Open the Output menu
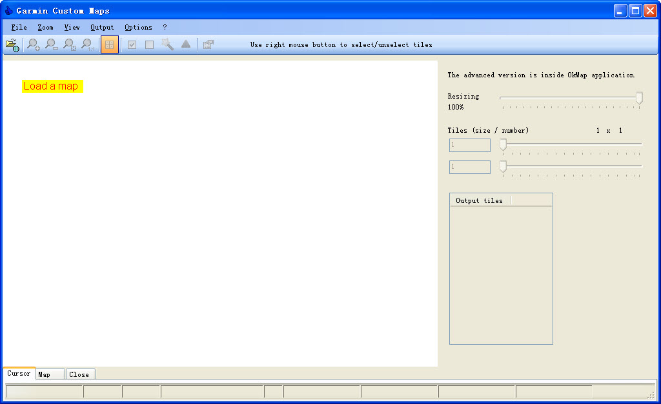This screenshot has height=404, width=661. click(x=102, y=27)
